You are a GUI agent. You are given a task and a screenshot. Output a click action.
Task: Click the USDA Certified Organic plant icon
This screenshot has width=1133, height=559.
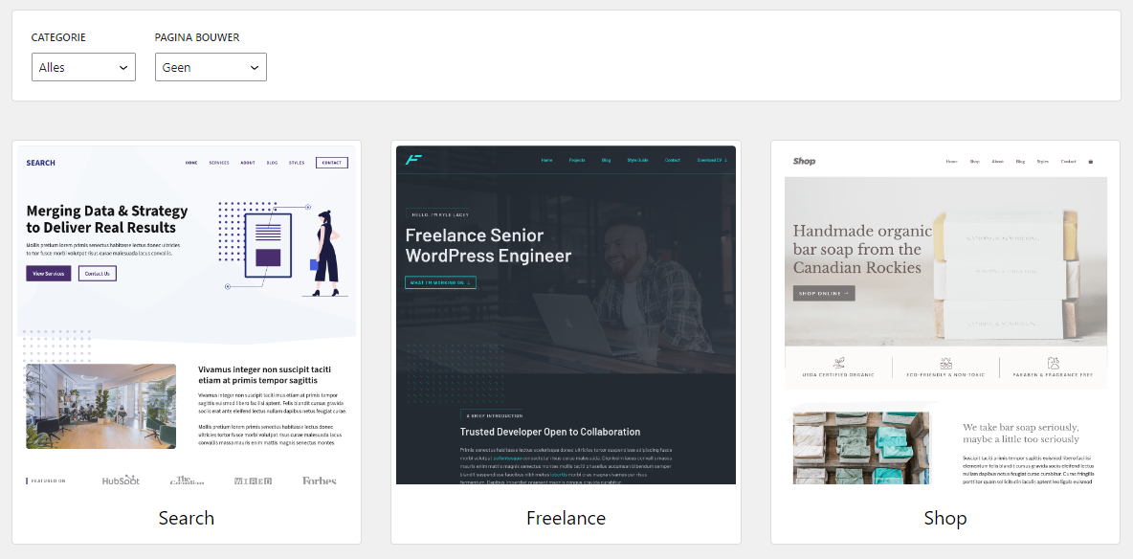838,364
